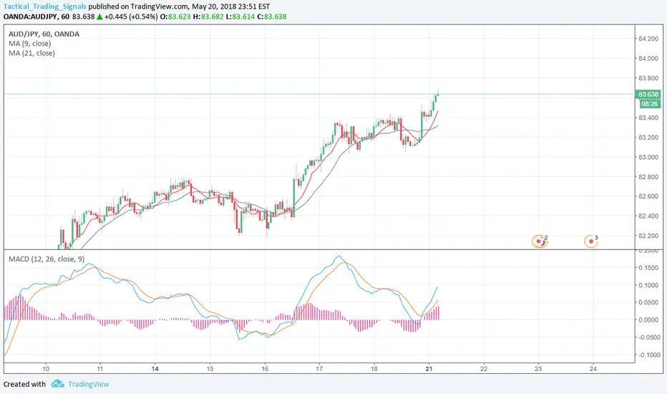Viewport: 667px width, 394px height.
Task: Click the 82.800 price axis label
Action: tap(648, 177)
